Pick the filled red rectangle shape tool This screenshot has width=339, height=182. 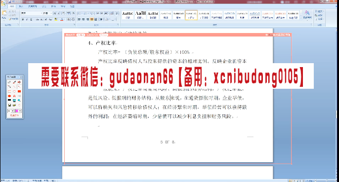point(19,91)
